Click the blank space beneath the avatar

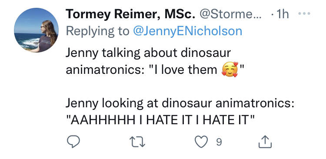point(36,100)
